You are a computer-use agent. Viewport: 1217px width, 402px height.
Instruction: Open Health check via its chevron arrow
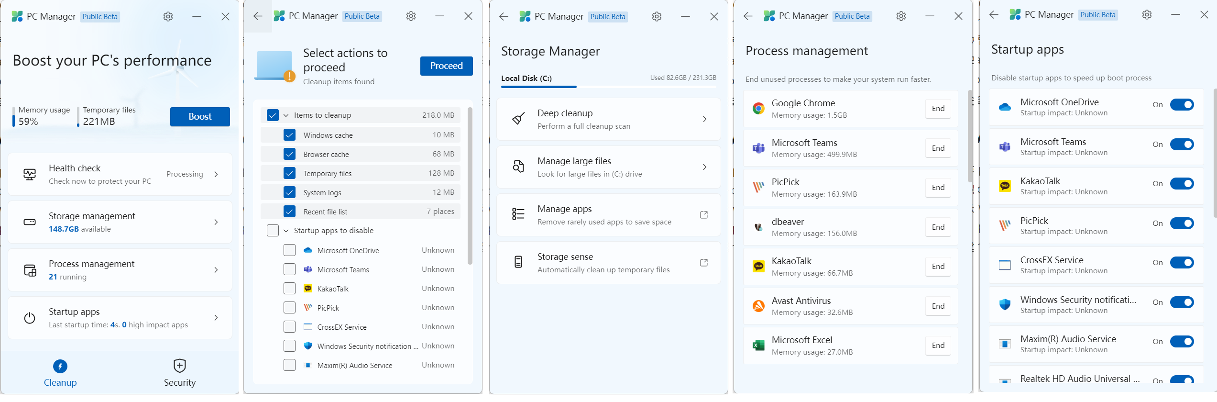(x=216, y=174)
